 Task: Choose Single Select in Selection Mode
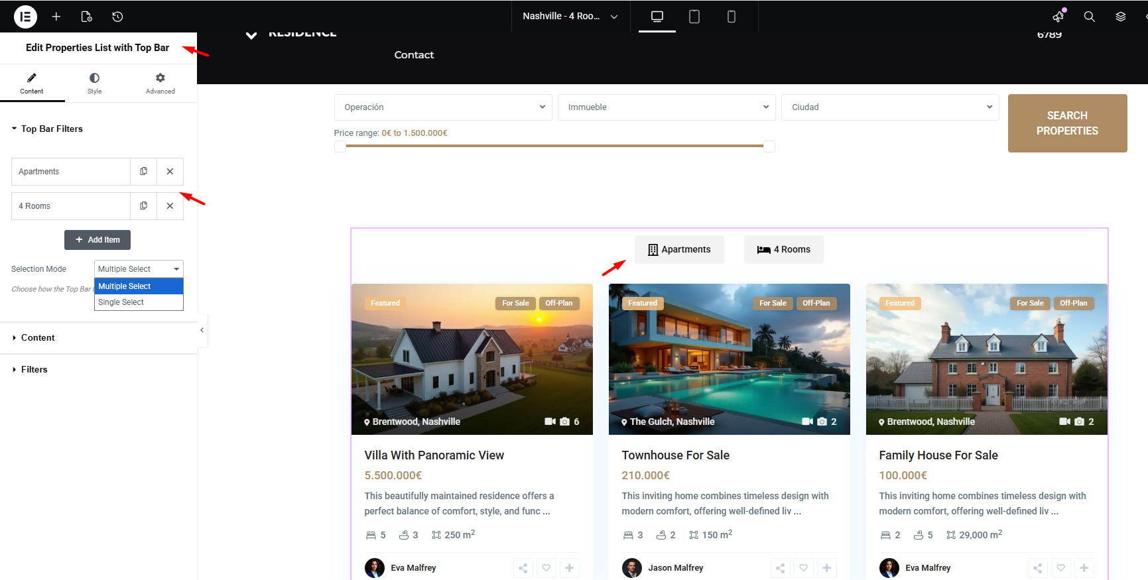tap(121, 302)
